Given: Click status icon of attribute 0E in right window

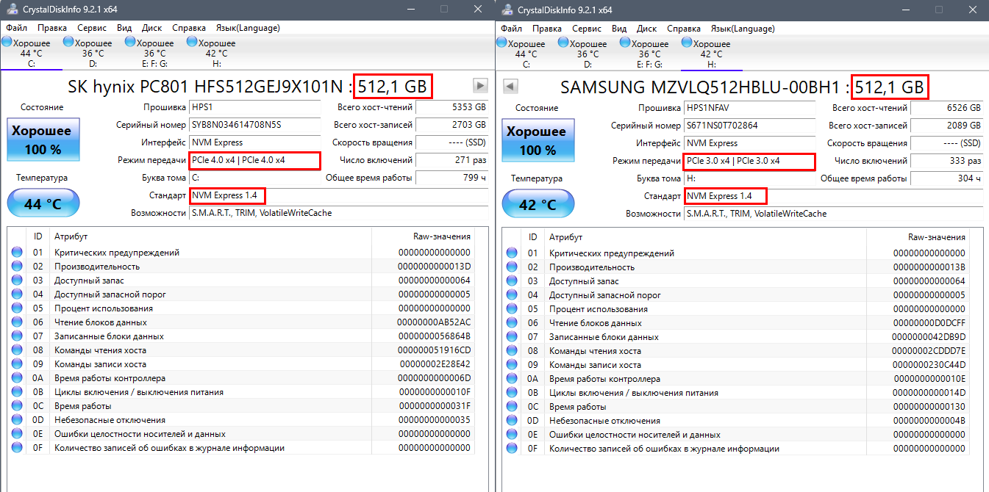Looking at the screenshot, I should [512, 435].
